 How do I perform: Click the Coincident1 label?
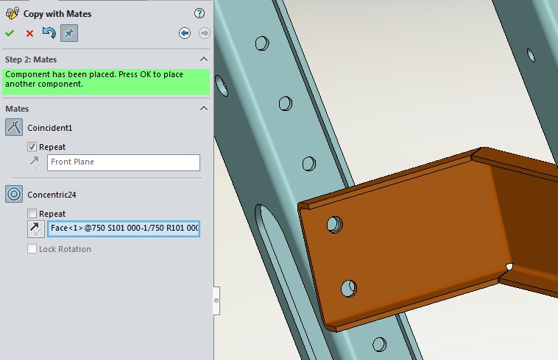[50, 128]
